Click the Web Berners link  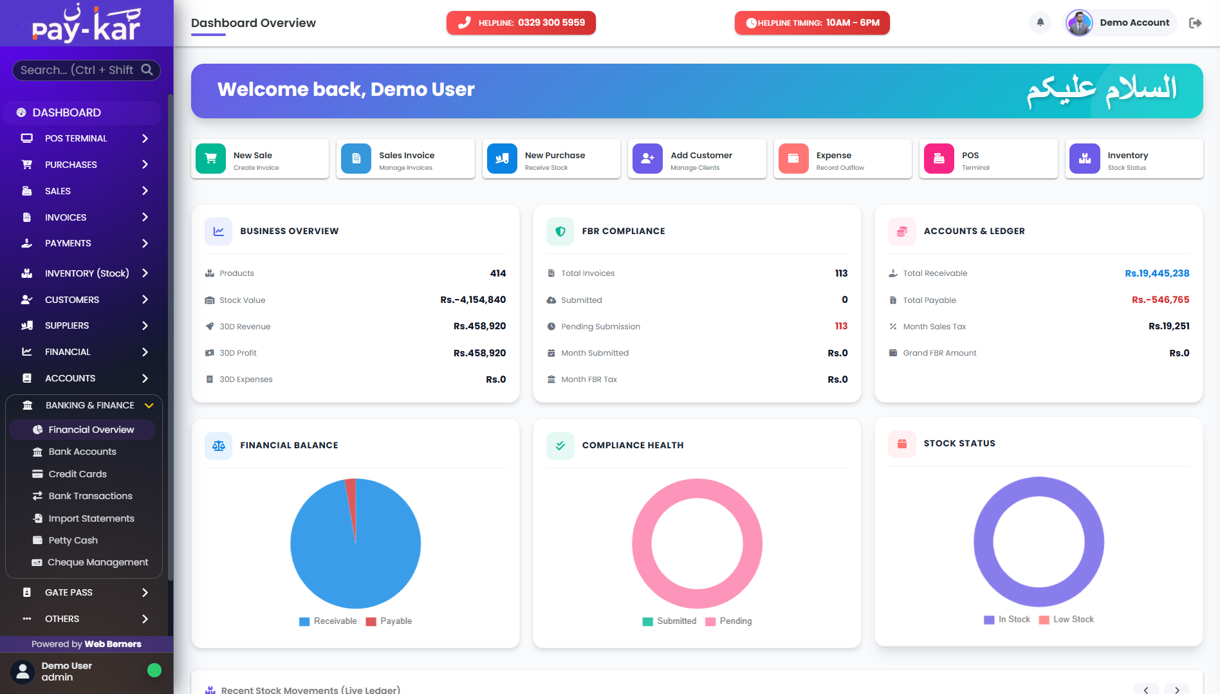[x=113, y=644]
